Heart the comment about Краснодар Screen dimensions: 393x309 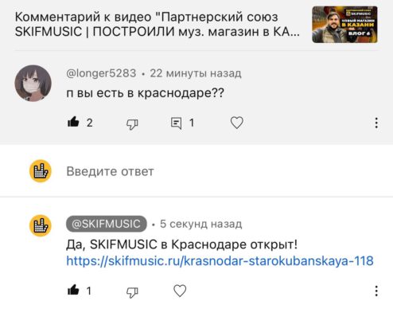(236, 123)
